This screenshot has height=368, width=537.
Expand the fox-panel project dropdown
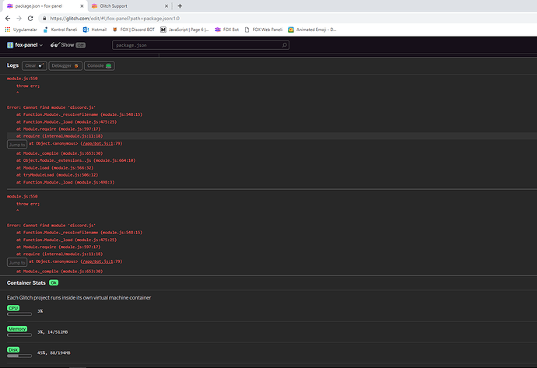(29, 45)
